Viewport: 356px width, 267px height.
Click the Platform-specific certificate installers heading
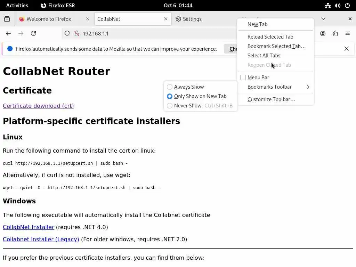click(91, 121)
